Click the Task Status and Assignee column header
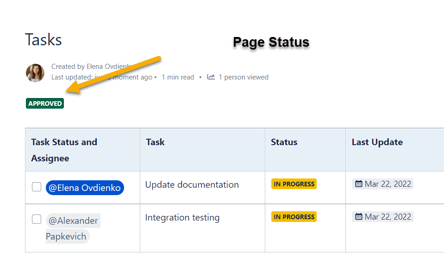Image resolution: width=444 pixels, height=270 pixels. pyautogui.click(x=63, y=149)
